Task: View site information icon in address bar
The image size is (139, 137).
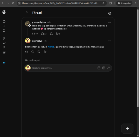Action: pyautogui.click(x=19, y=3)
